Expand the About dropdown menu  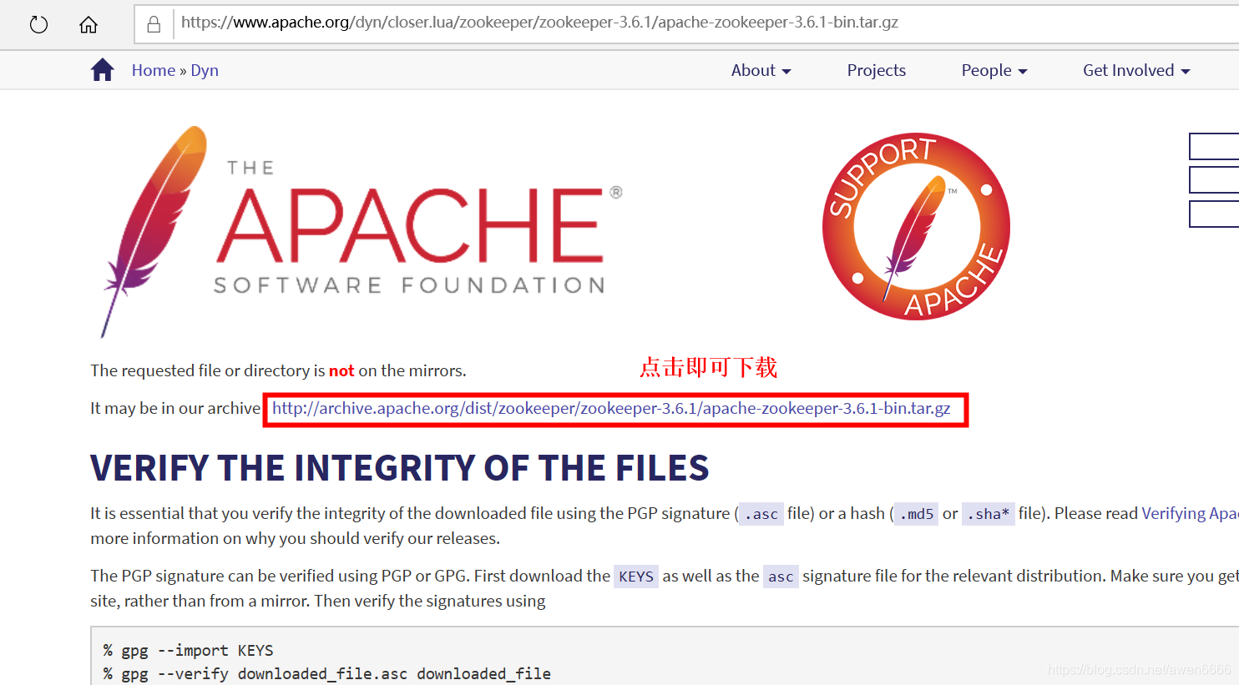click(761, 70)
